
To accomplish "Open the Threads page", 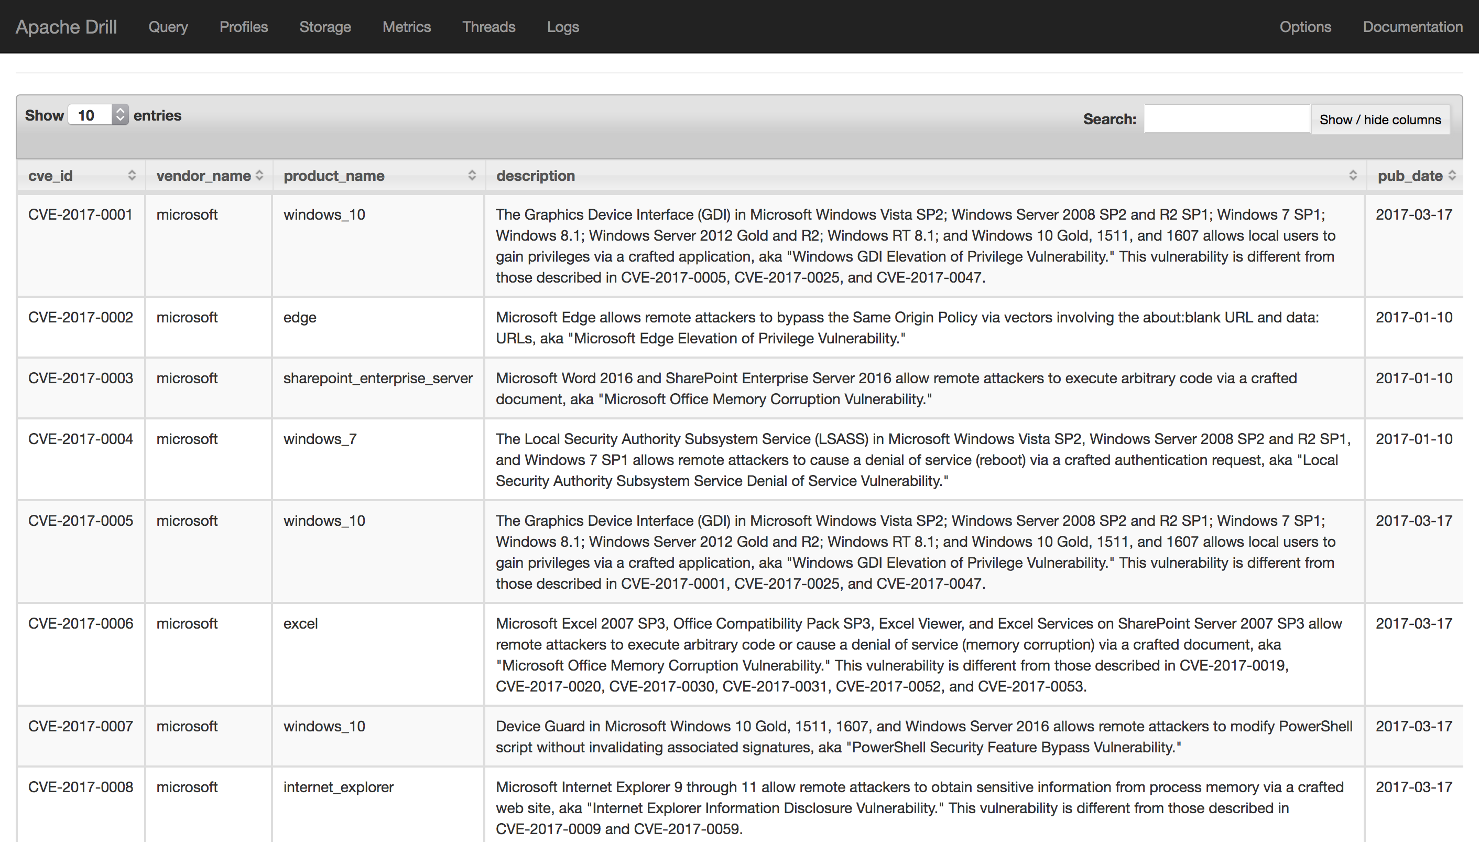I will tap(488, 27).
